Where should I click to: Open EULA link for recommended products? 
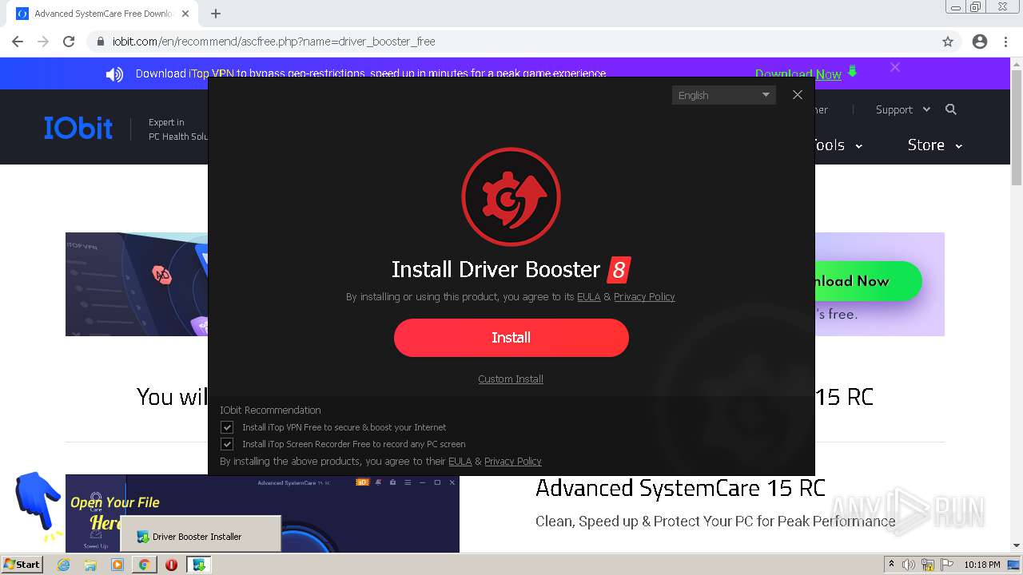tap(460, 461)
